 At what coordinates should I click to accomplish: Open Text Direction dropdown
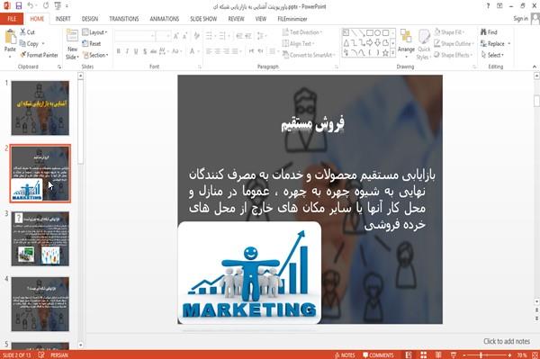[x=302, y=32]
